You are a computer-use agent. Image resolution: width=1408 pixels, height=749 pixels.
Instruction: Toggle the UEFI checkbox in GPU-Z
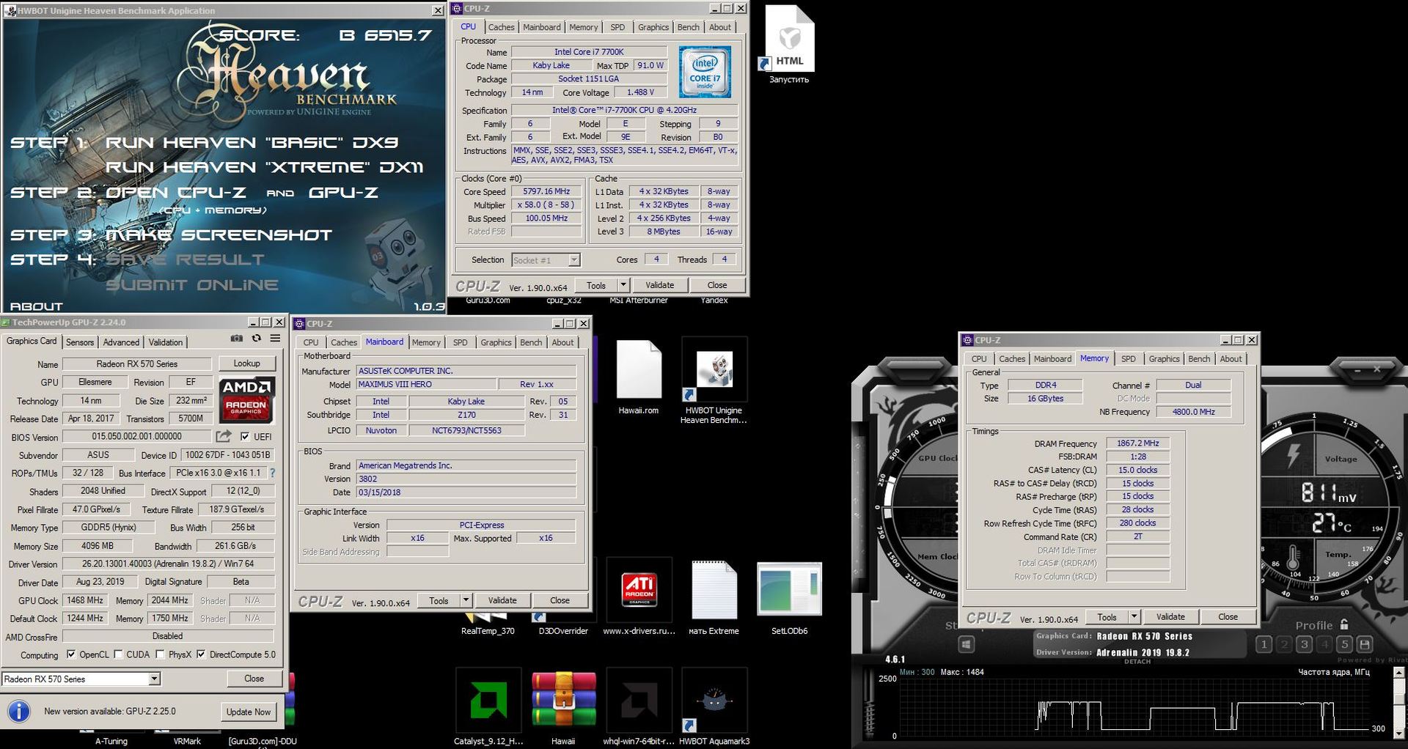245,437
